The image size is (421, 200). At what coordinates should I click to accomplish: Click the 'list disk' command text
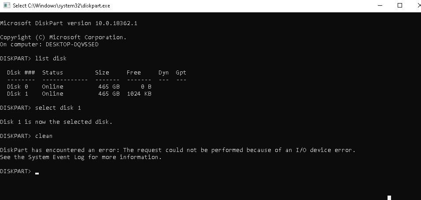(51, 58)
